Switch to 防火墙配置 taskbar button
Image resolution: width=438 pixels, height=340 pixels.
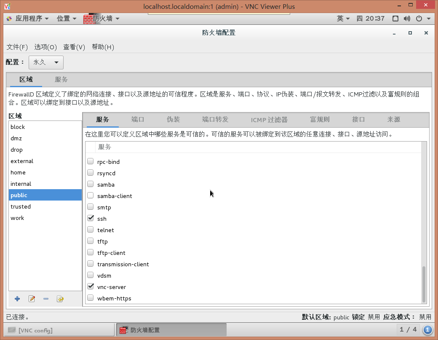point(171,330)
